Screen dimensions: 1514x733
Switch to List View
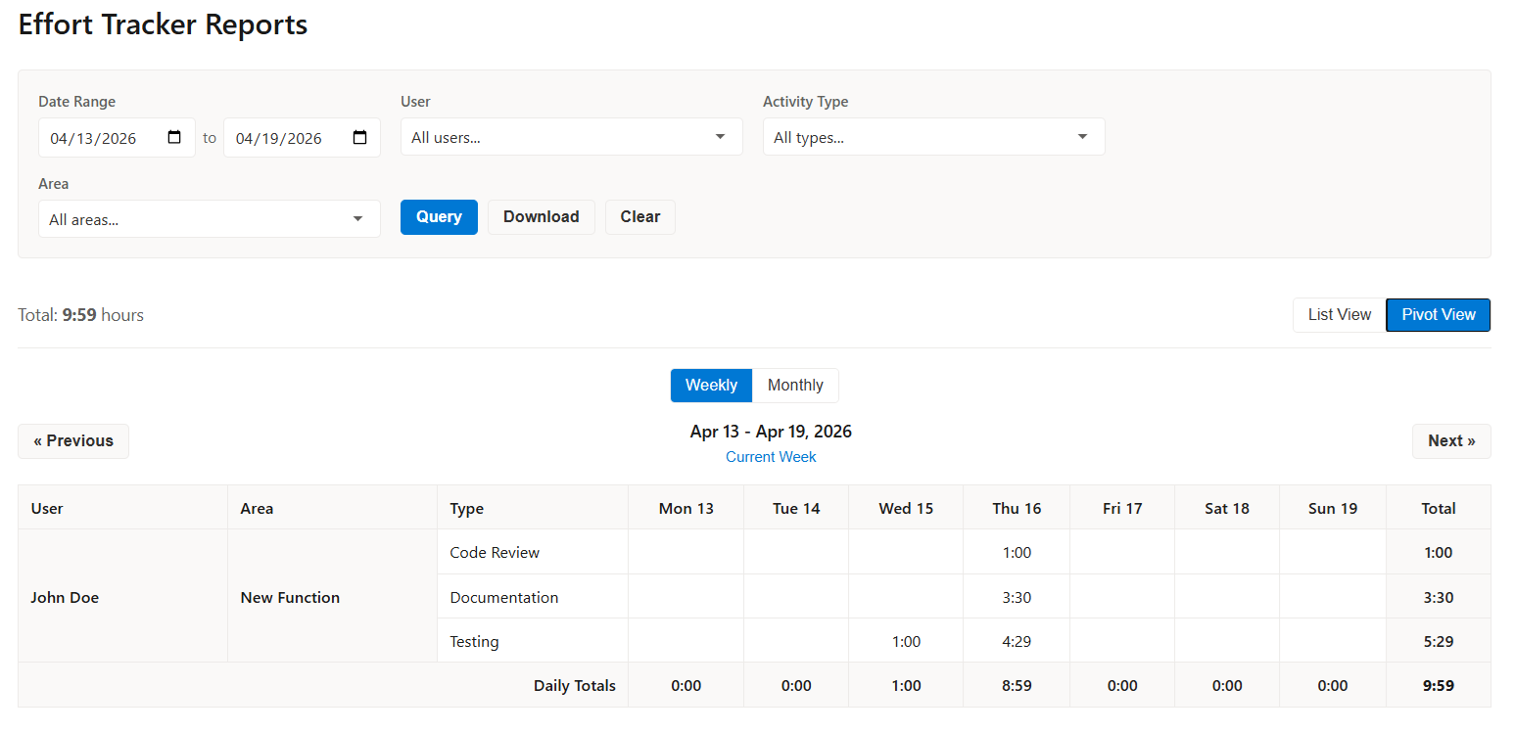click(1339, 315)
